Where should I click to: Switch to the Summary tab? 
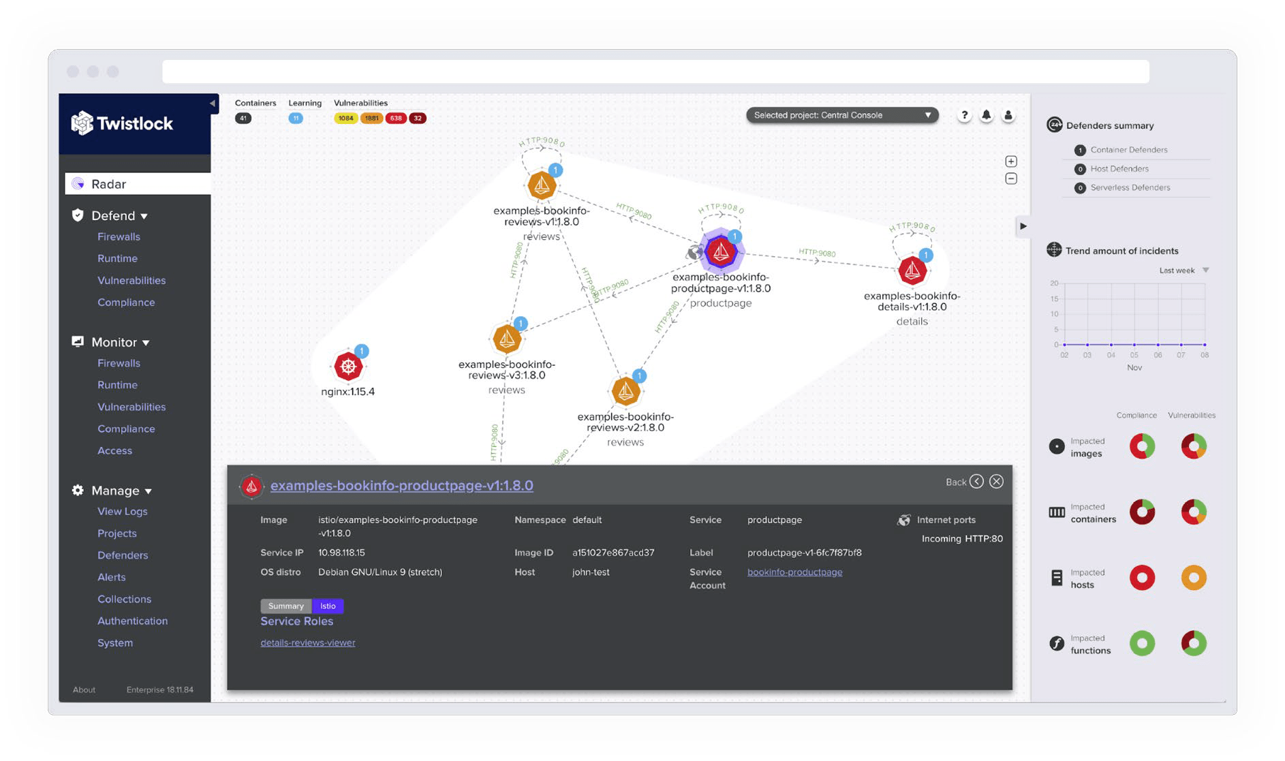tap(286, 606)
